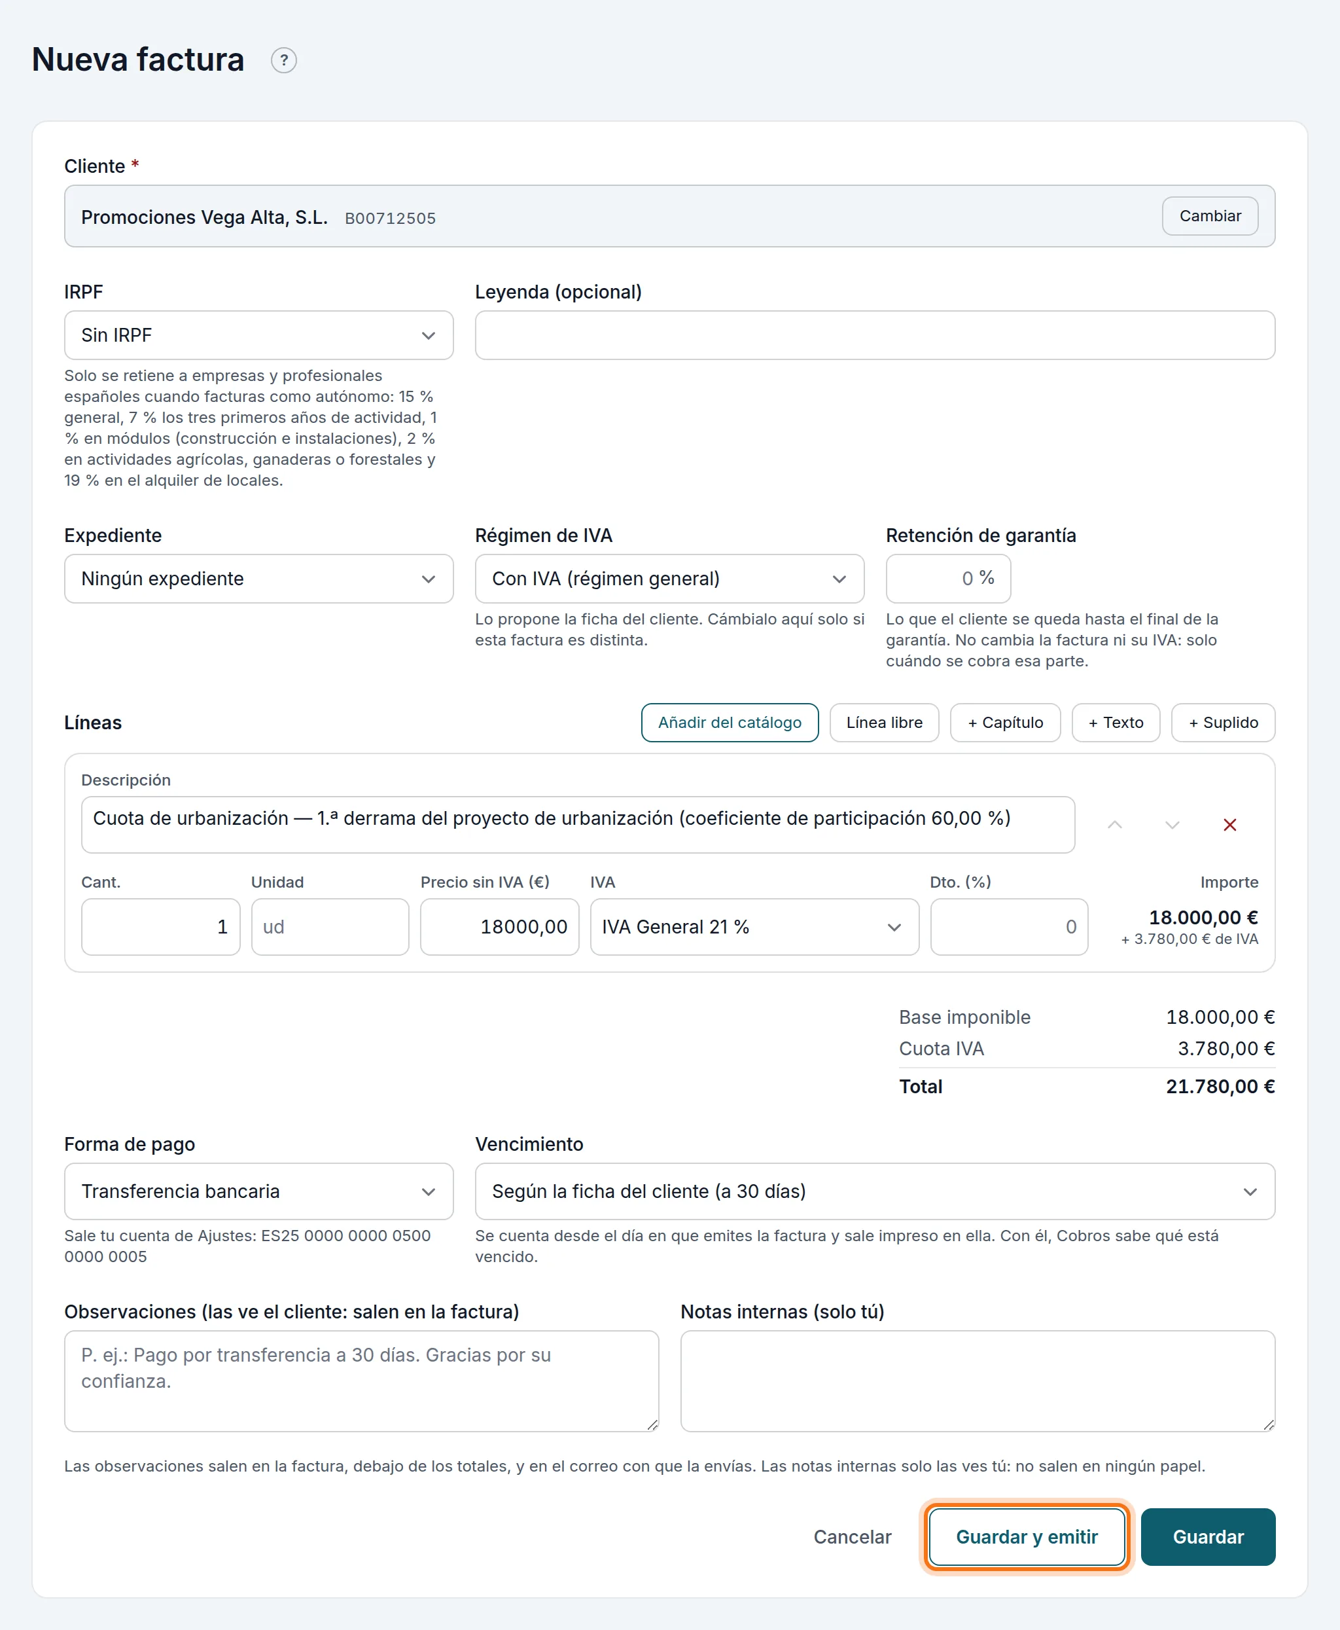The height and width of the screenshot is (1630, 1340).
Task: Move the invoice line up
Action: pos(1115,825)
